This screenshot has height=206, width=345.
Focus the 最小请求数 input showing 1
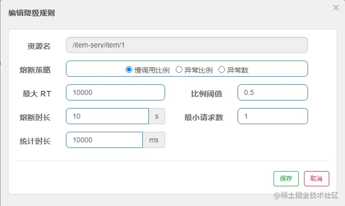[273, 116]
